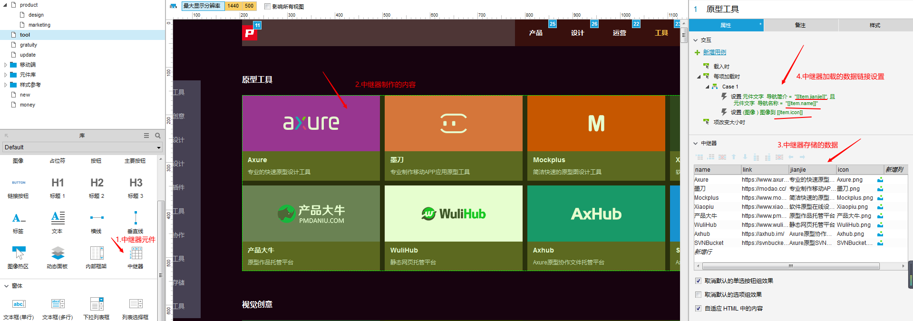Expand the 元件库 folder in pages
This screenshot has width=913, height=321.
(6, 75)
